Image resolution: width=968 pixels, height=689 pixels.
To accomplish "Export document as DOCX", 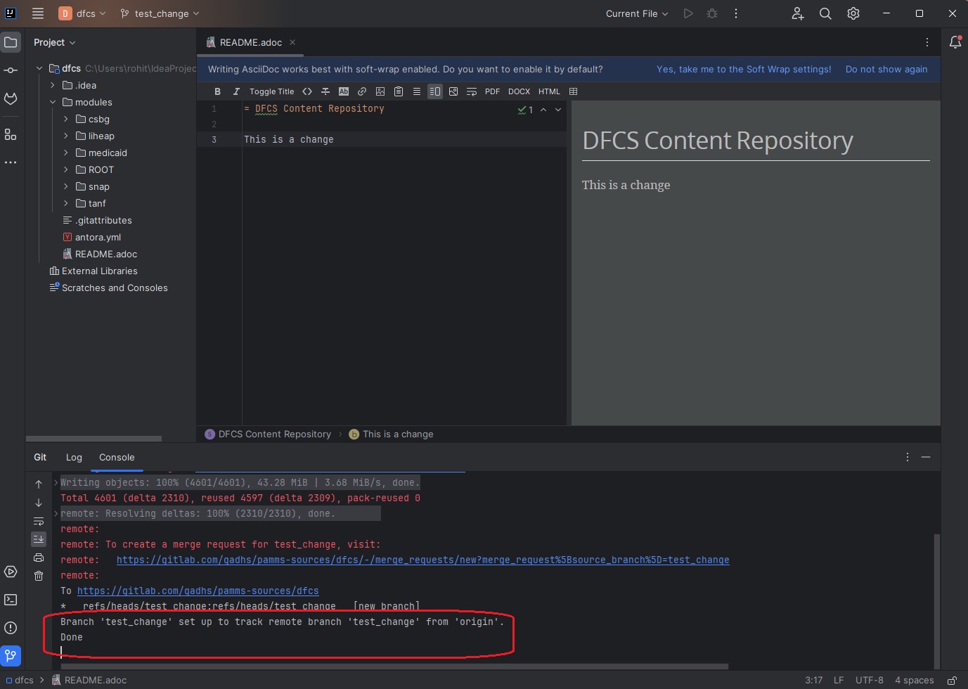I will pyautogui.click(x=519, y=91).
